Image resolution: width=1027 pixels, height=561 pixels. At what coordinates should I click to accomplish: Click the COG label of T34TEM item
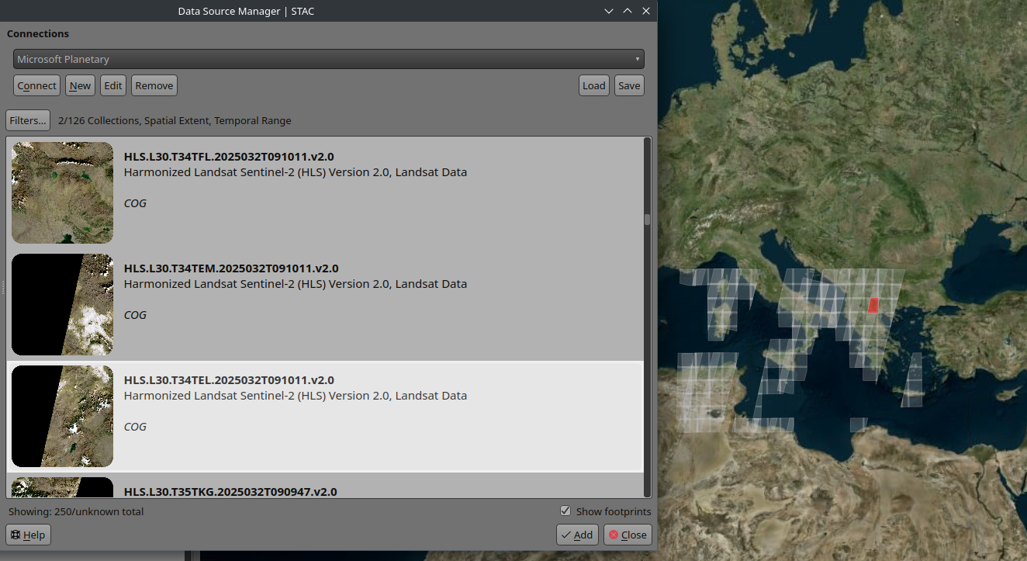(x=135, y=315)
